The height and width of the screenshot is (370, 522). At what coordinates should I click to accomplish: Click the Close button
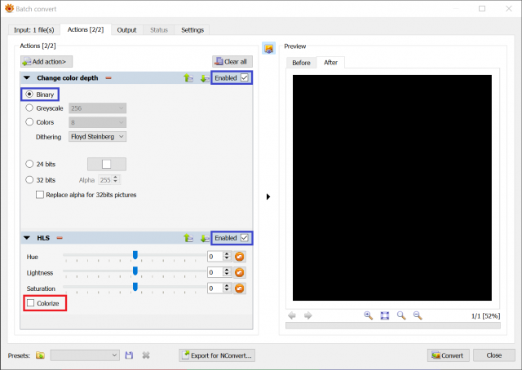[x=494, y=355]
